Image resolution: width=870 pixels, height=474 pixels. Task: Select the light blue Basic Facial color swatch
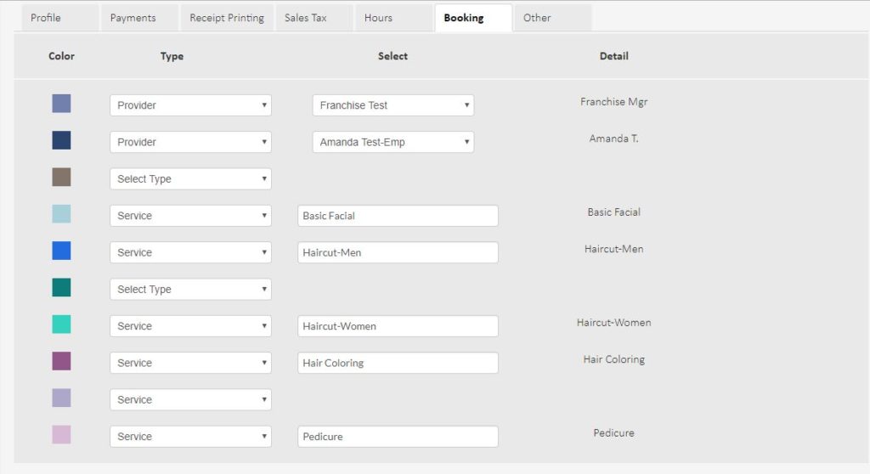coord(61,214)
